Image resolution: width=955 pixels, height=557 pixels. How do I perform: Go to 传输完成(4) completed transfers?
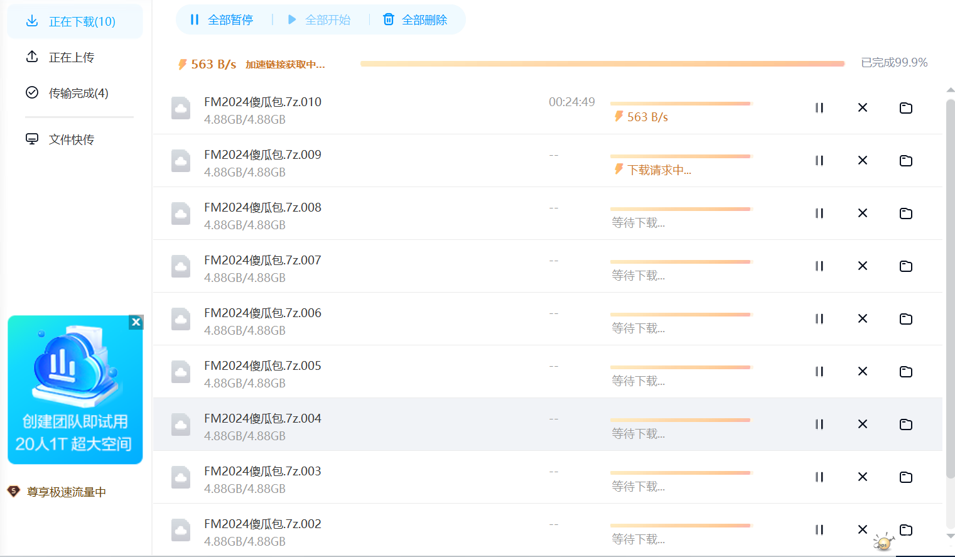coord(78,94)
